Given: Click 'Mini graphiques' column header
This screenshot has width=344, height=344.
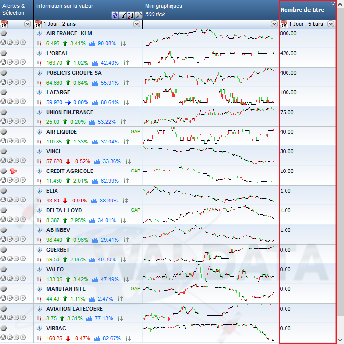Looking at the screenshot, I should click(211, 10).
